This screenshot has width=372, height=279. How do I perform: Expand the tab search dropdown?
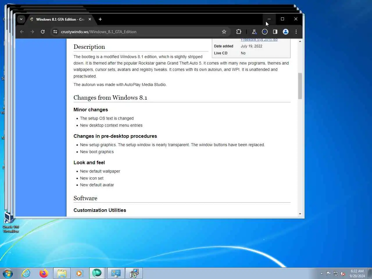pyautogui.click(x=21, y=19)
